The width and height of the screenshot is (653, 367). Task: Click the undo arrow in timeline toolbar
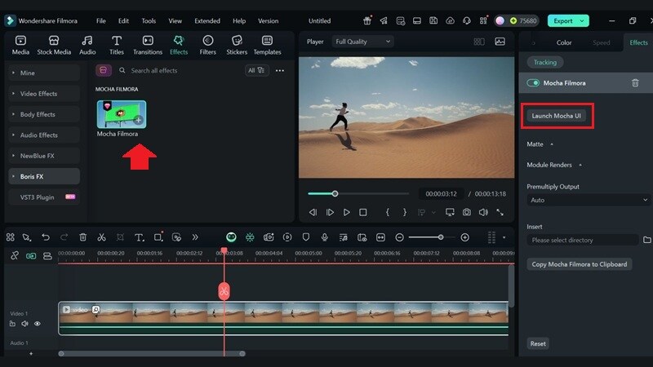(46, 237)
